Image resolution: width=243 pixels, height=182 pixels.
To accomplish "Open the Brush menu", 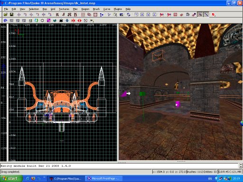I will click(96, 9).
